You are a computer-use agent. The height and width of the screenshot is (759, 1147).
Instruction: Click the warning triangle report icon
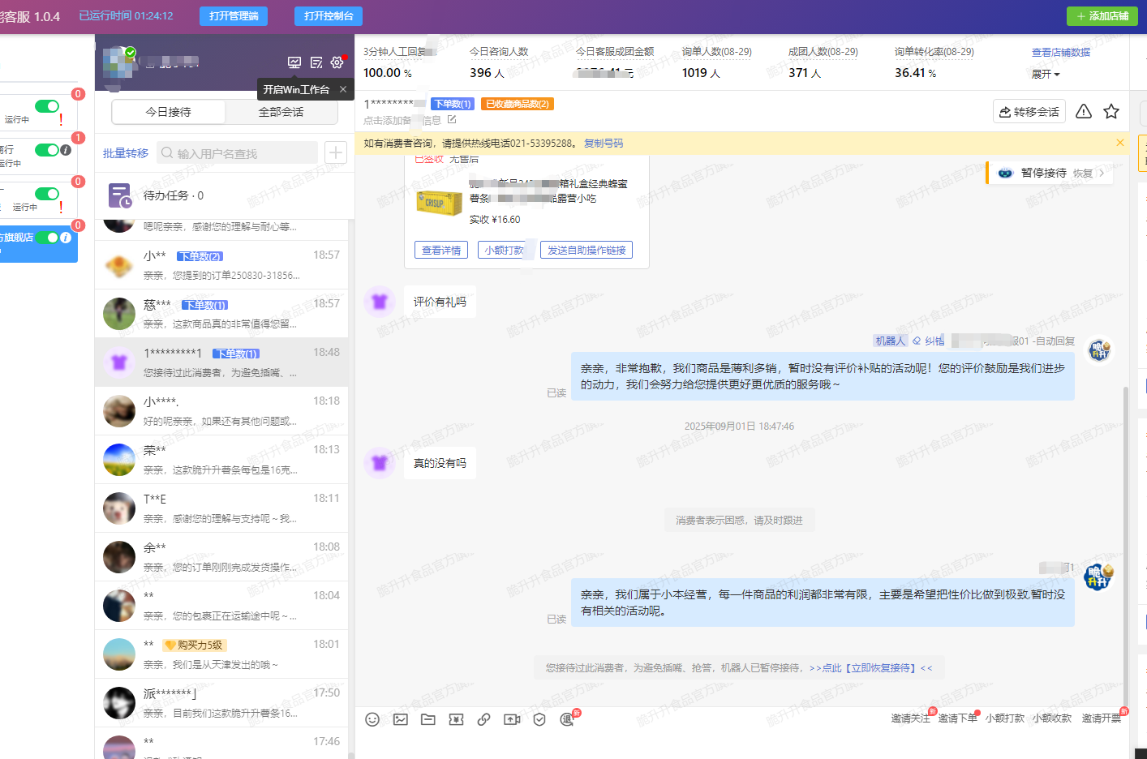tap(1084, 111)
